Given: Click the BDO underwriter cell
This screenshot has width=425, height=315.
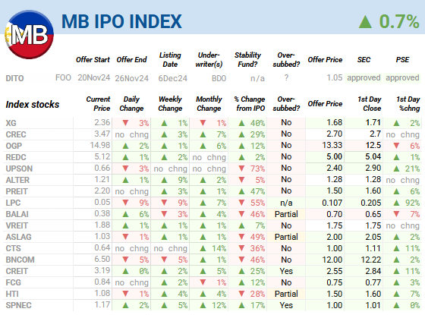Looking at the screenshot, I should (x=219, y=78).
